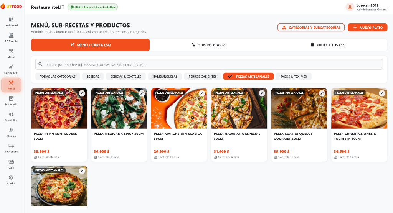Viewport: 393px width, 213px height.
Task: Click the PIZZA MEXICANA SPICY 30CM title
Action: tap(119, 134)
